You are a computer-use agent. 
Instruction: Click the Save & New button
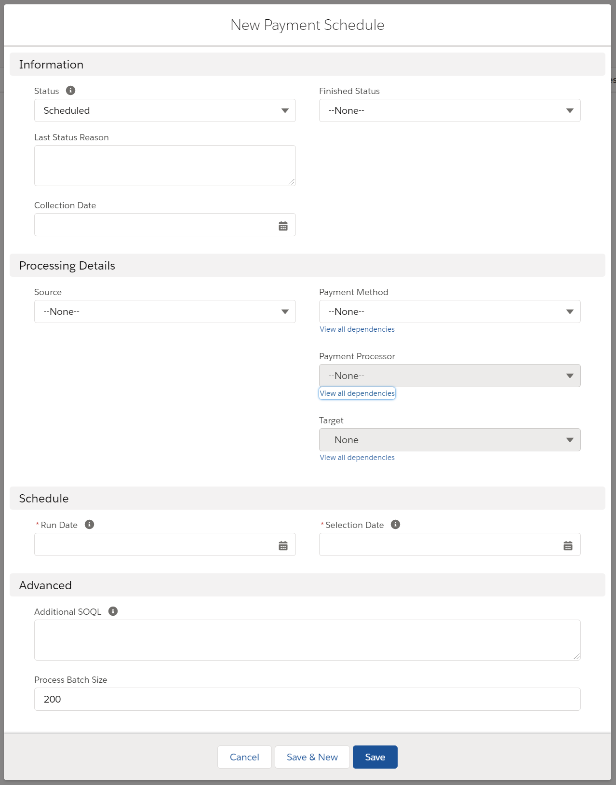312,757
